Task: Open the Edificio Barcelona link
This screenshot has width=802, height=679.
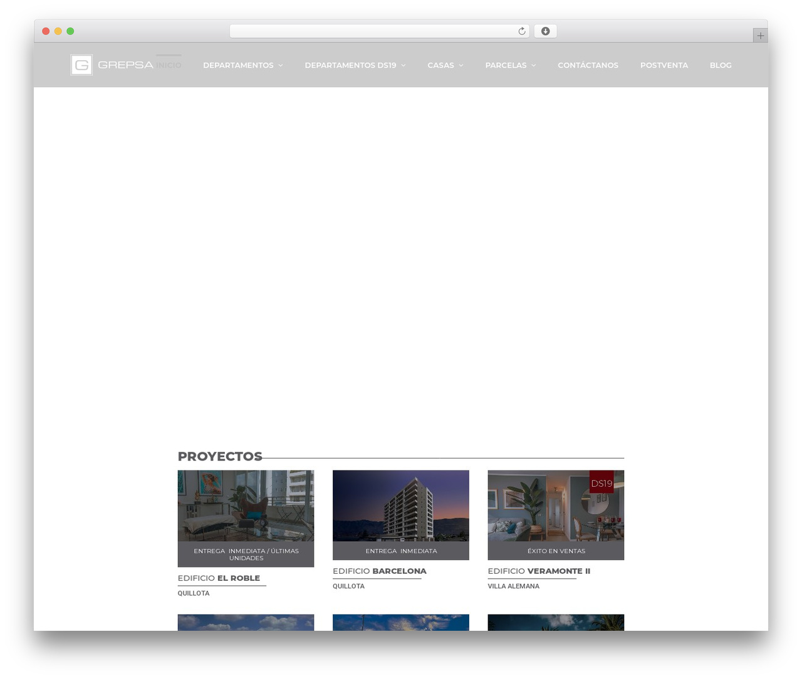Action: pyautogui.click(x=380, y=571)
